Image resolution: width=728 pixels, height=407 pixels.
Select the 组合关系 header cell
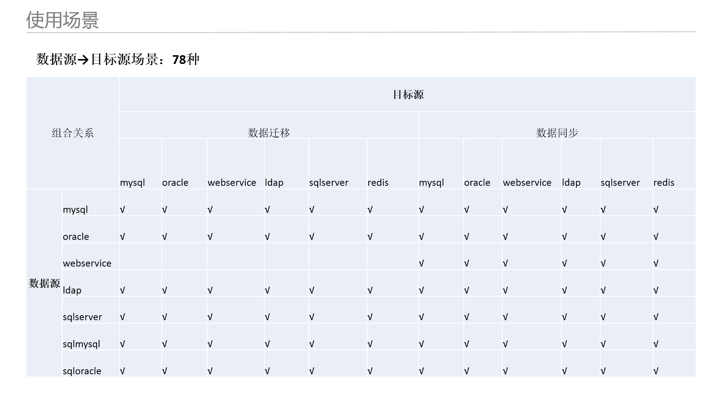73,133
